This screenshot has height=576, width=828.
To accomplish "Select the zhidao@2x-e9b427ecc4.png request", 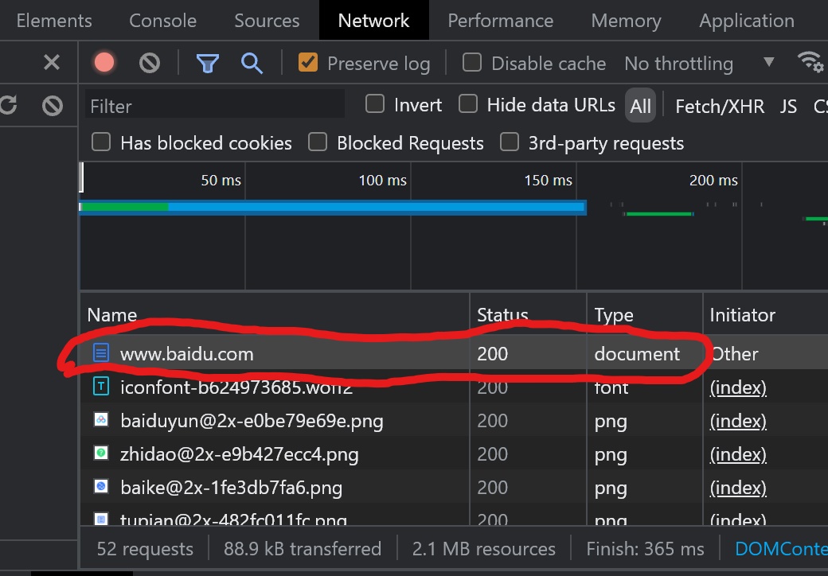I will coord(454,453).
